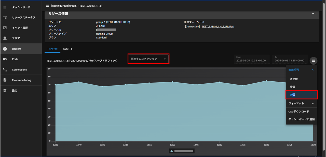Image resolution: width=326 pixels, height=157 pixels.
Task: Collapse the リソース情報 panel
Action: point(313,14)
